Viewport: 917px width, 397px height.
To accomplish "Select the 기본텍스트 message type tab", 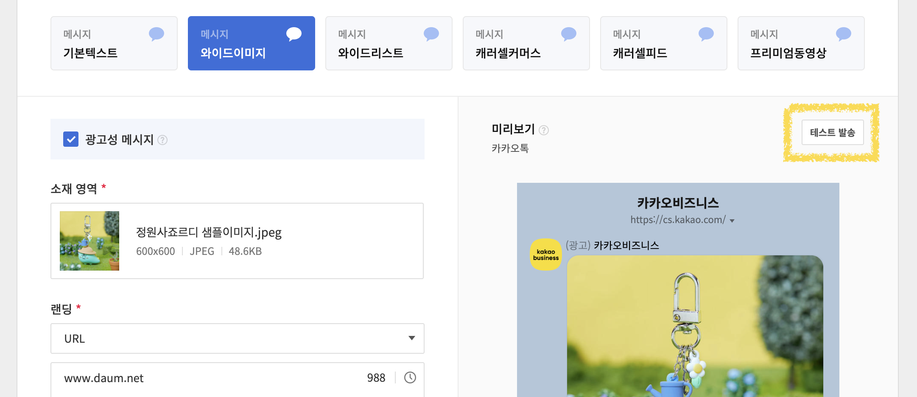I will (x=114, y=43).
